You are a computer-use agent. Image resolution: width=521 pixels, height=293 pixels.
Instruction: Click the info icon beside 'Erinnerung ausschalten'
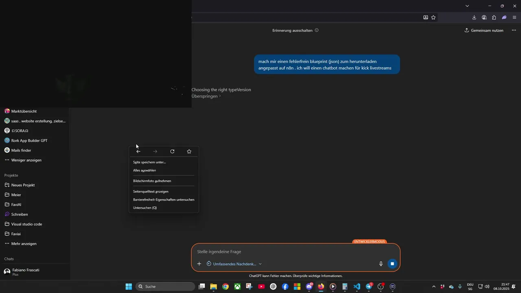[x=317, y=30]
